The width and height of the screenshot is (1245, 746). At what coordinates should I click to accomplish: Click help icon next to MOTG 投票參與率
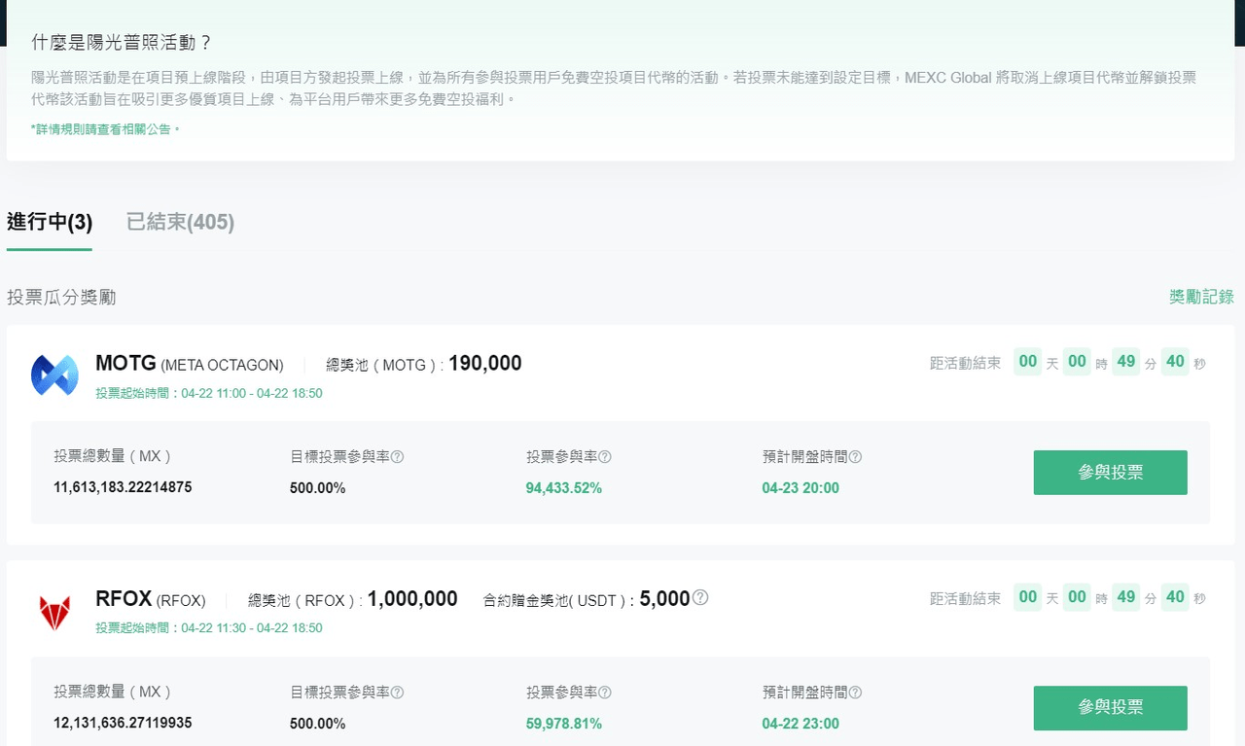(x=605, y=457)
